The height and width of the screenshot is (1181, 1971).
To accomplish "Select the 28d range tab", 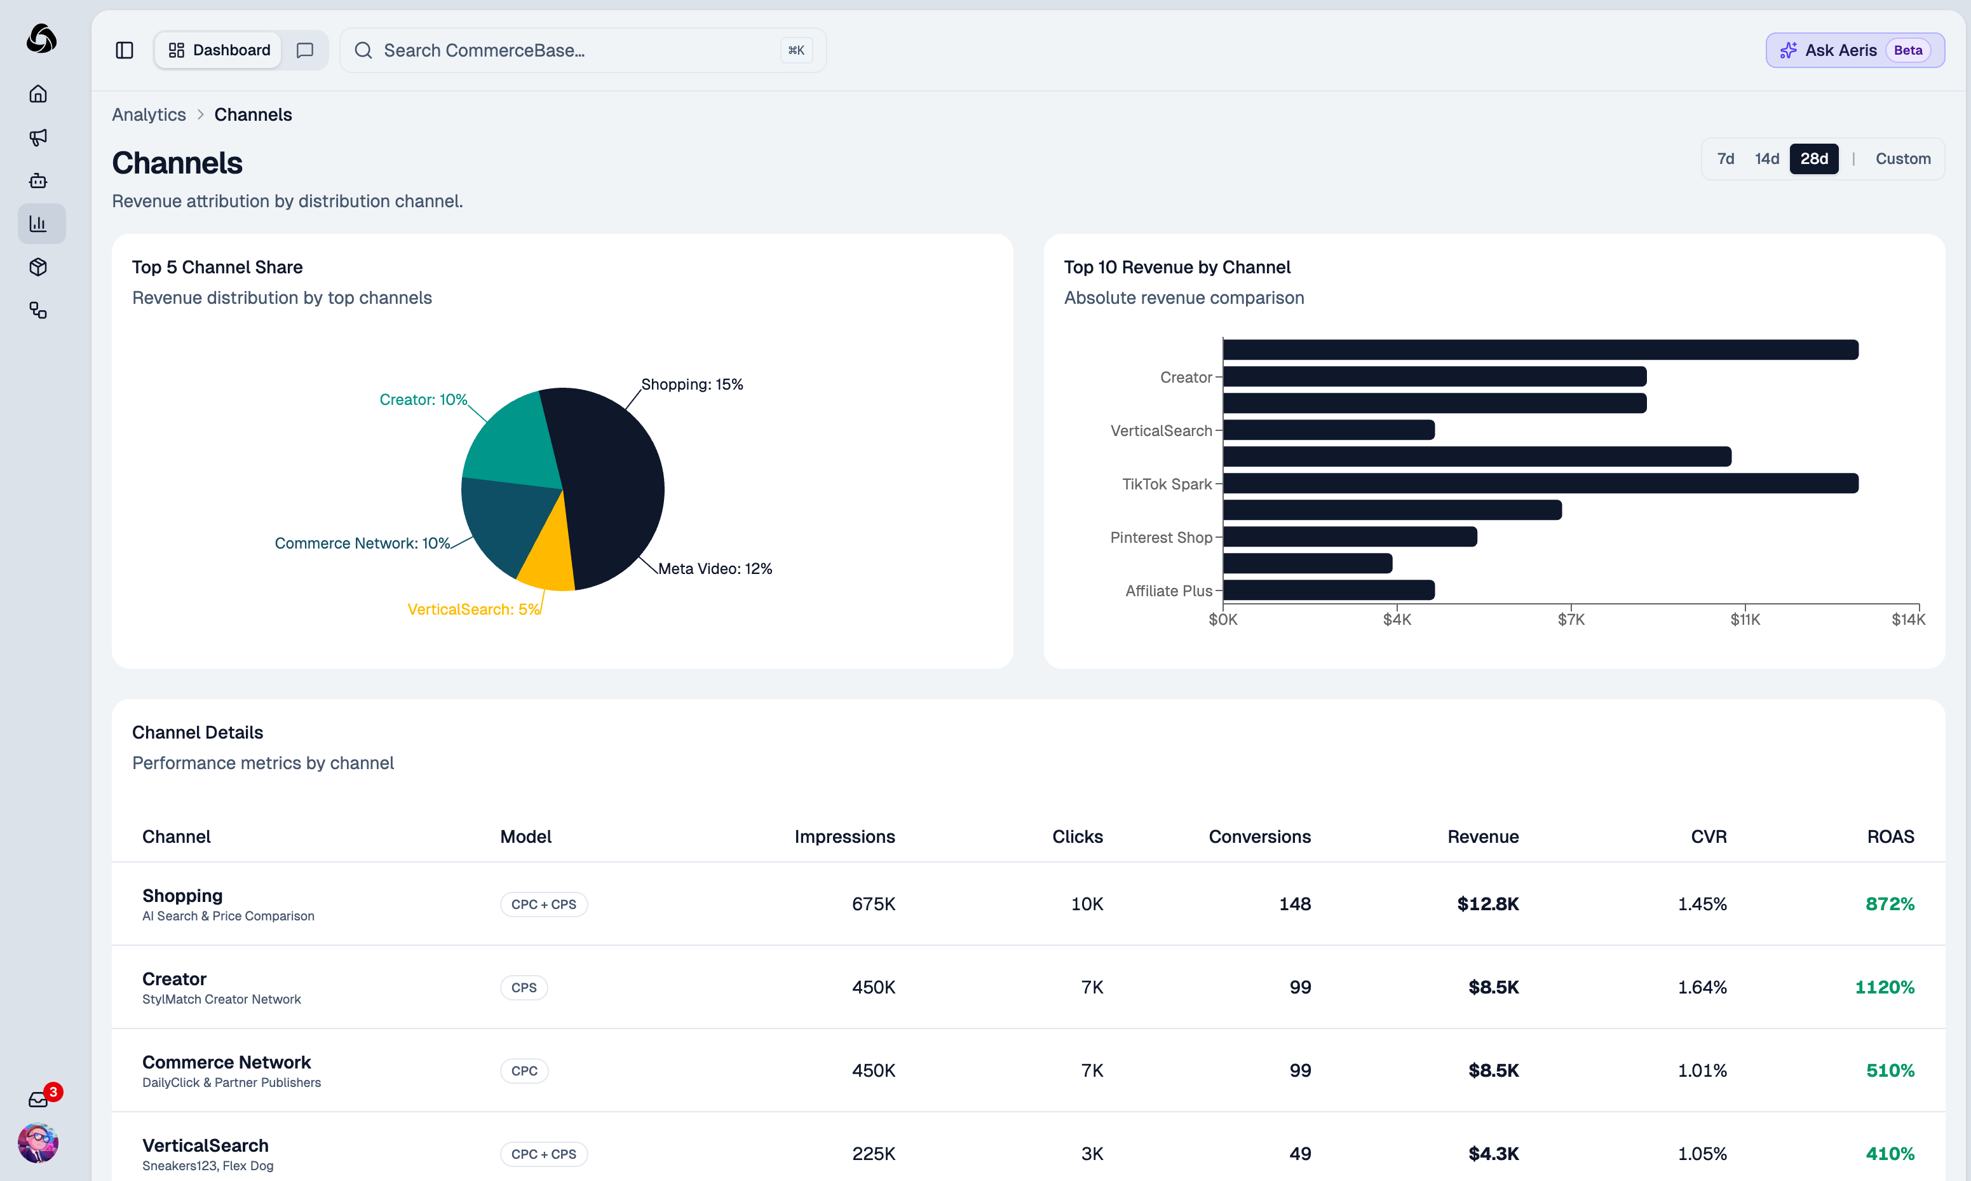I will (x=1813, y=158).
